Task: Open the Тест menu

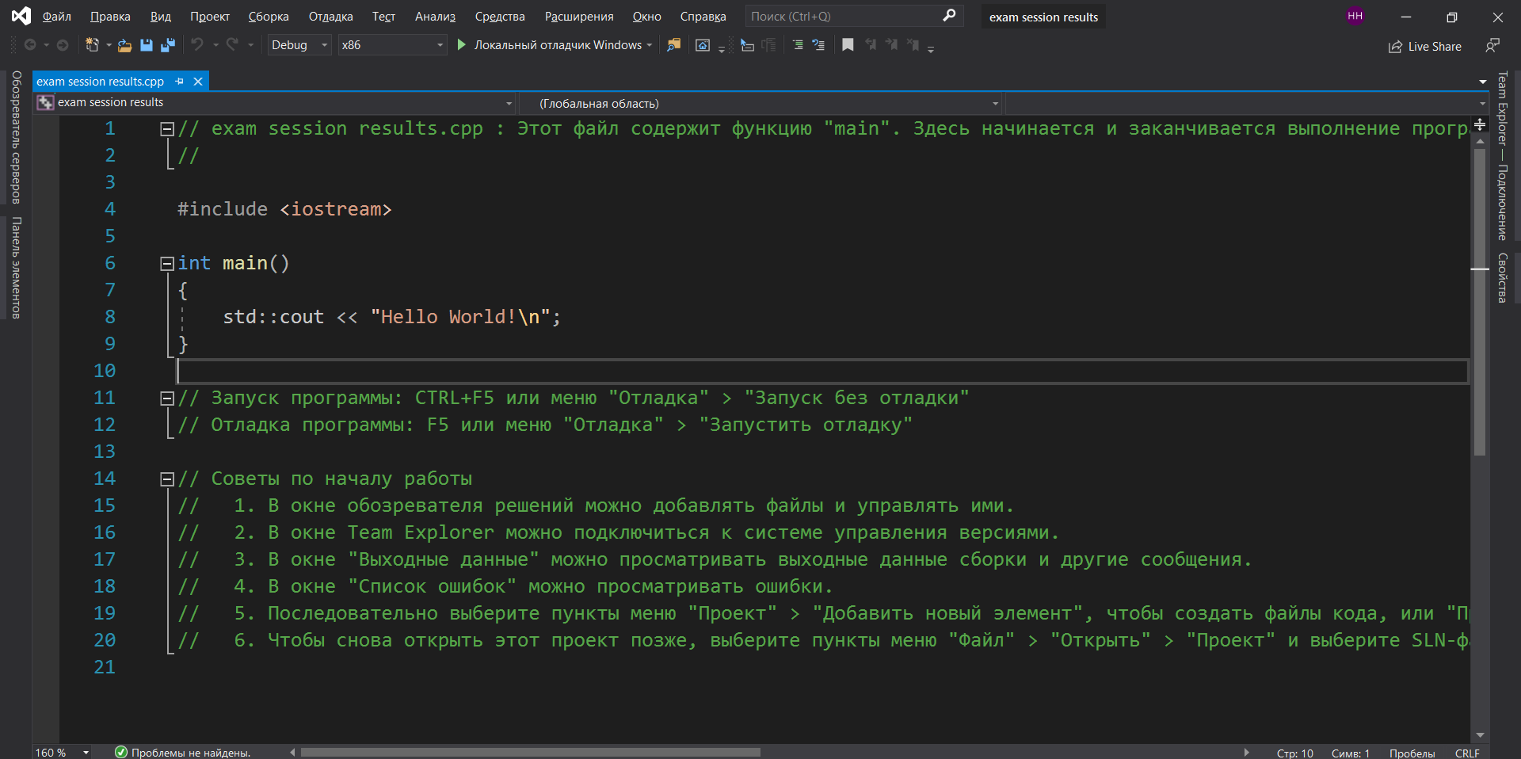Action: point(383,17)
